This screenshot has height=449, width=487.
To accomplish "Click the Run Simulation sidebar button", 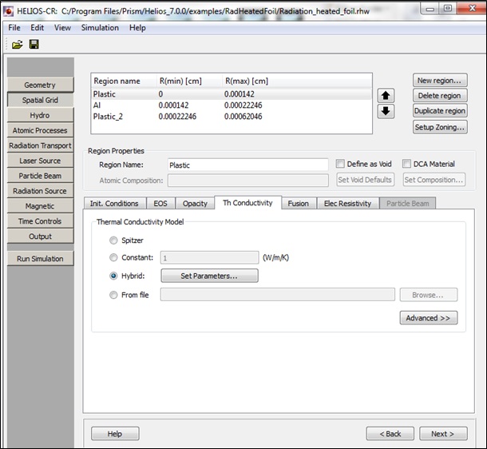I will pyautogui.click(x=40, y=259).
